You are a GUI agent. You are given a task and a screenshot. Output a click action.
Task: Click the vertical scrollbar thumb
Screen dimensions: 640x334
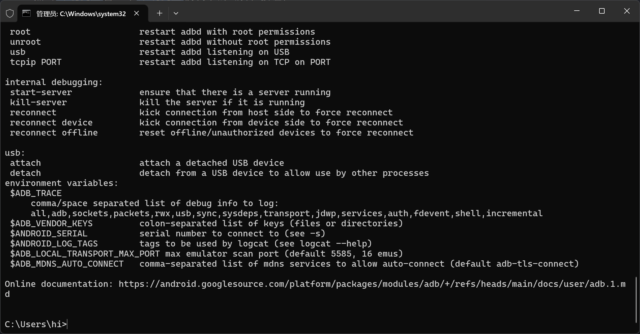click(636, 299)
